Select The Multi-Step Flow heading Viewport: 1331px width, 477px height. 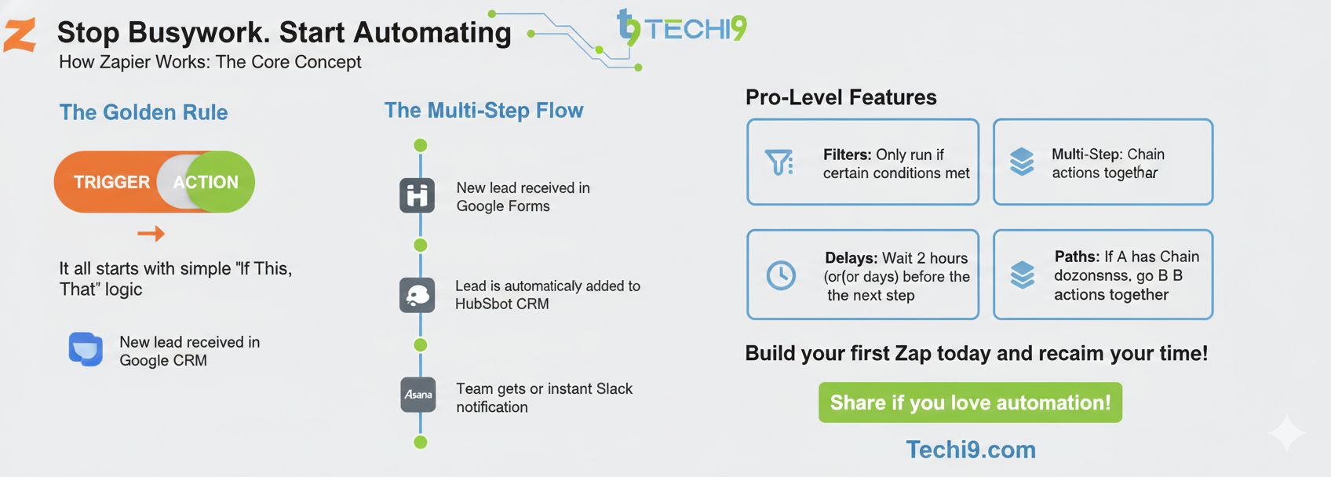point(483,111)
